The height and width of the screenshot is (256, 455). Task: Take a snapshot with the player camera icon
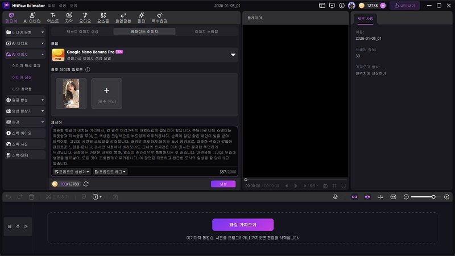point(325,186)
